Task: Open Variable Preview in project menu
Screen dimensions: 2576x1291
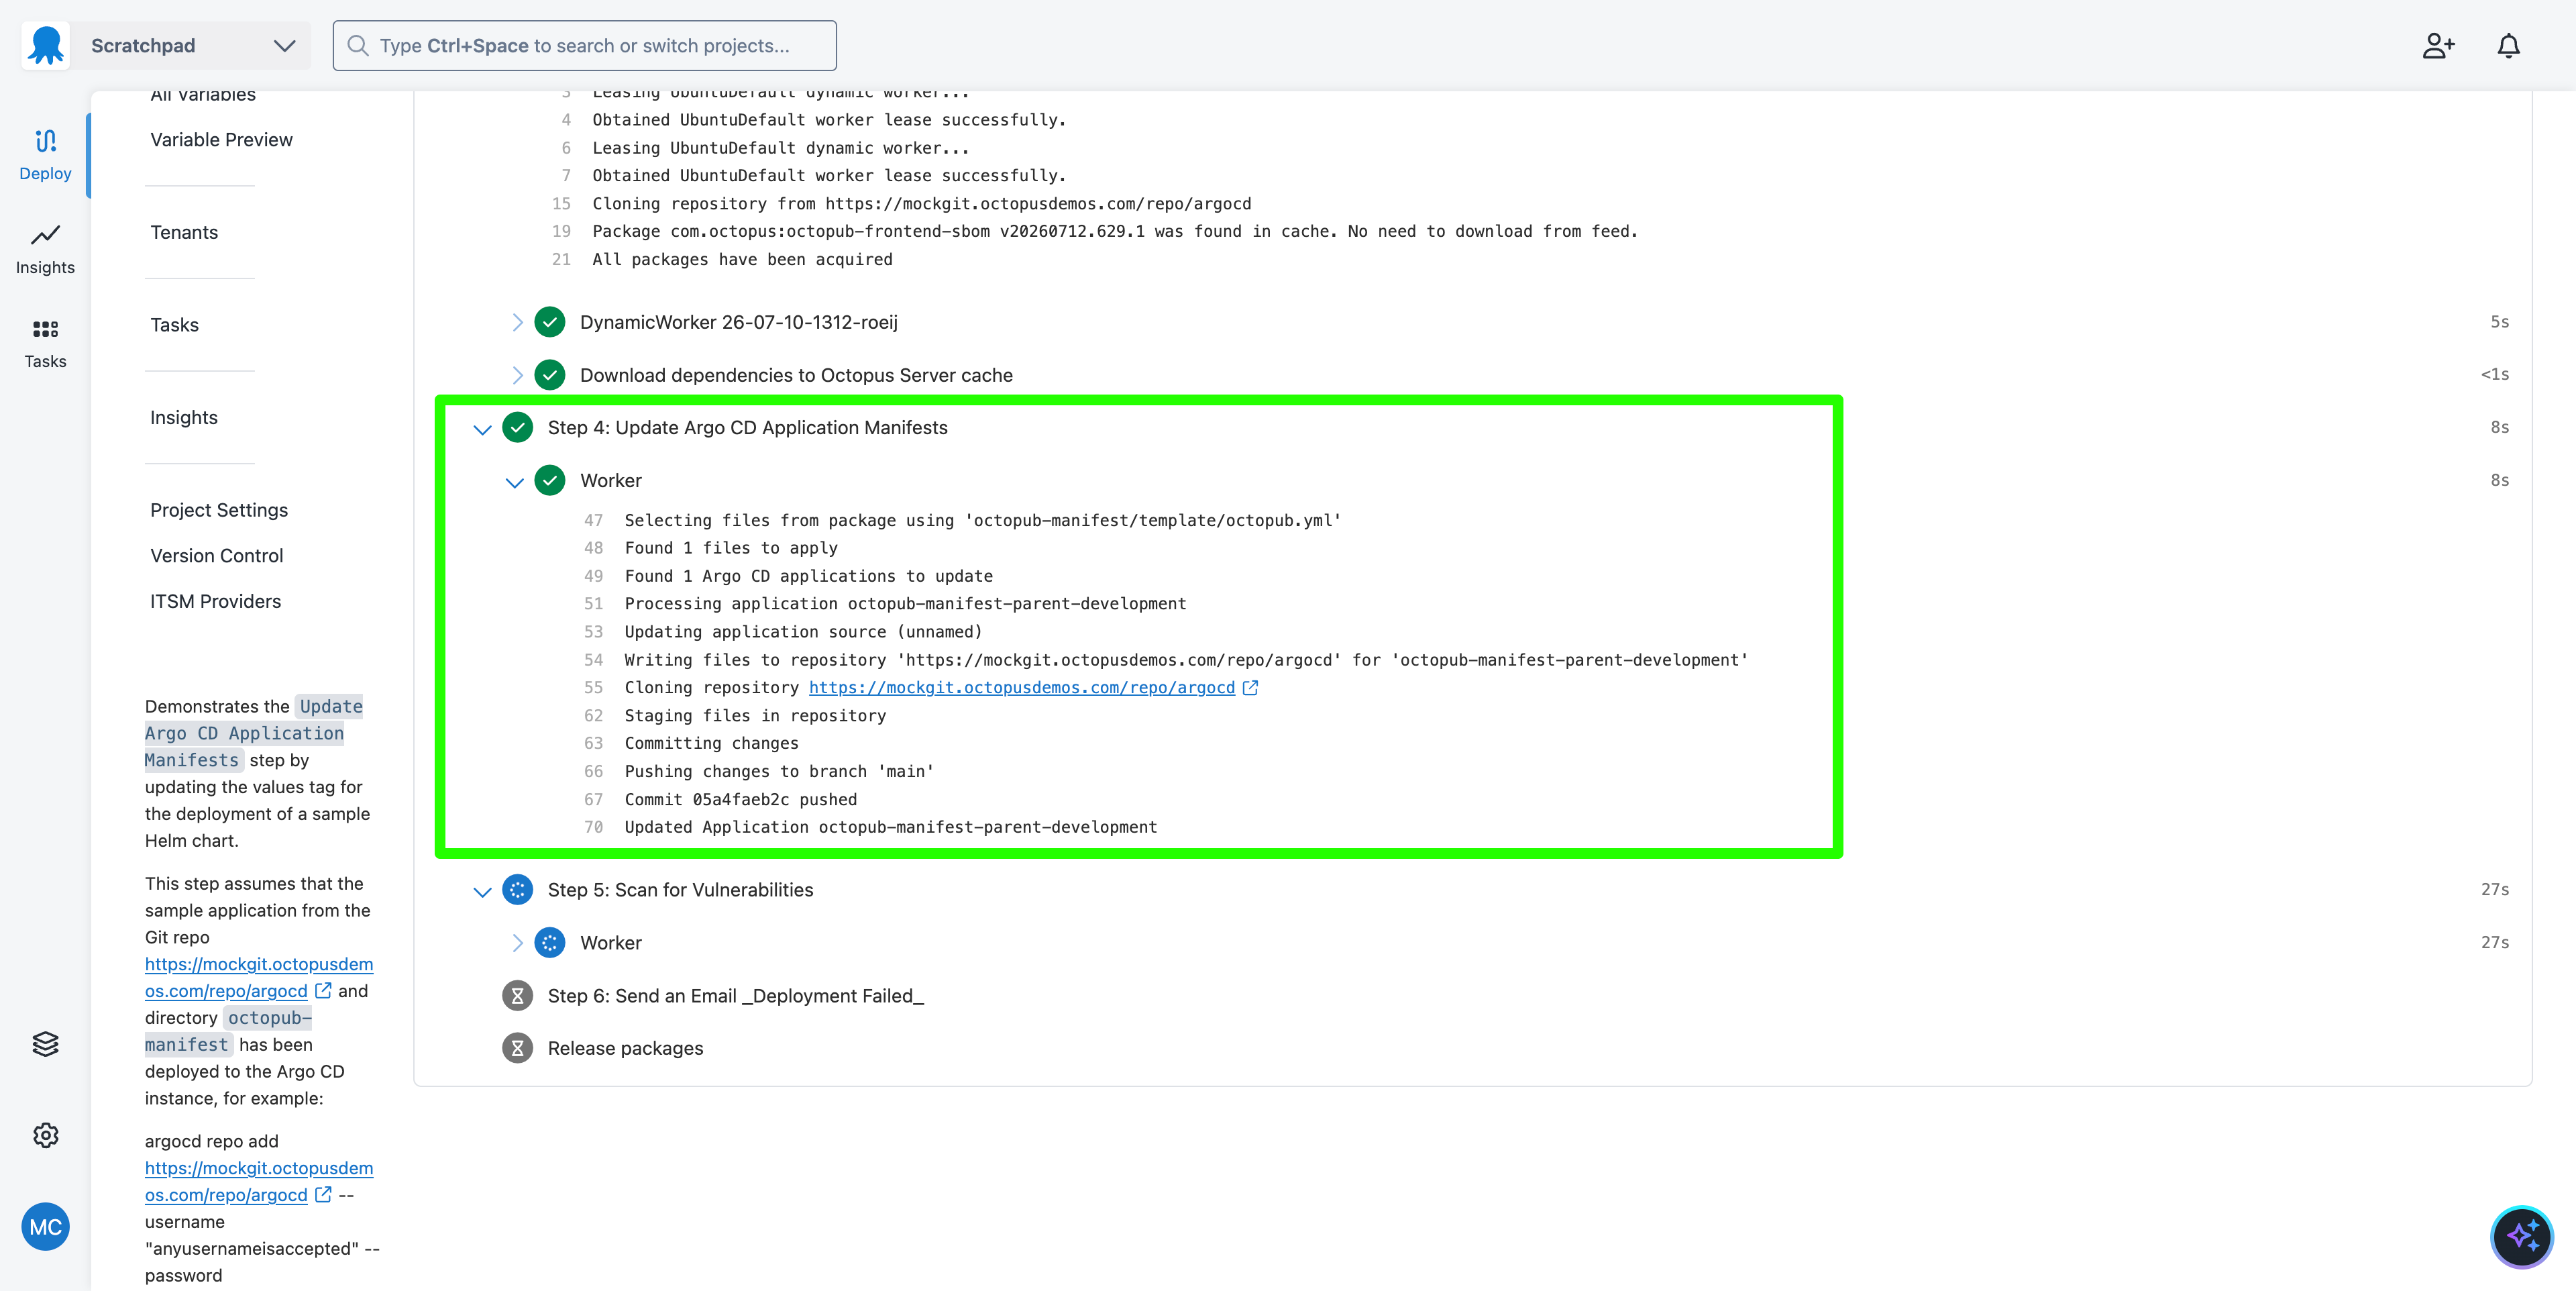Action: [221, 140]
